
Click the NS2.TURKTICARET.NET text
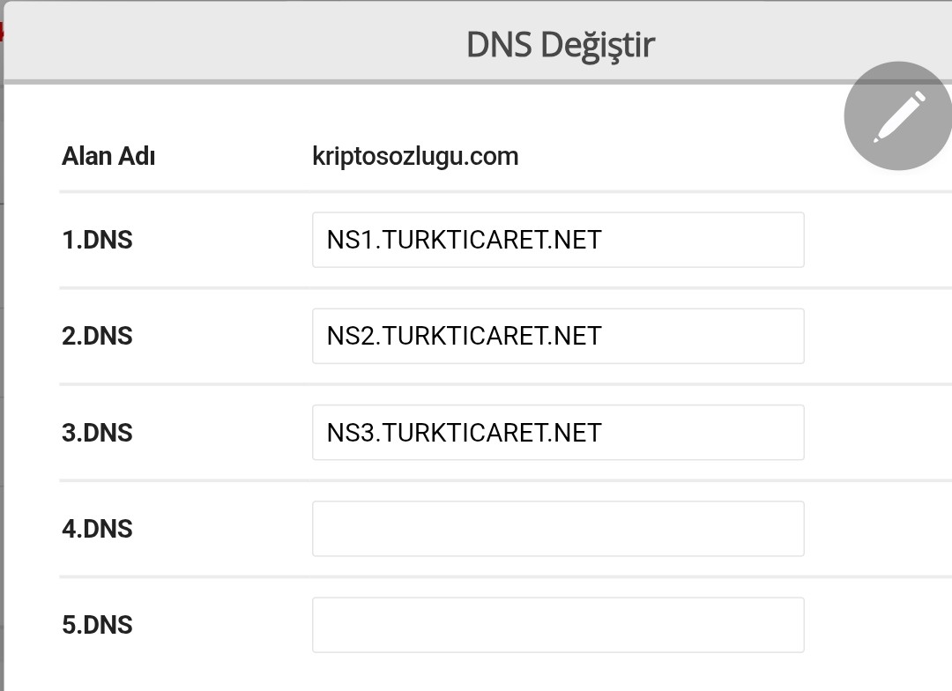pos(464,337)
